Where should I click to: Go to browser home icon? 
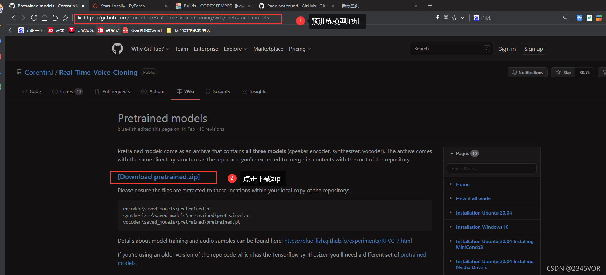(45, 18)
